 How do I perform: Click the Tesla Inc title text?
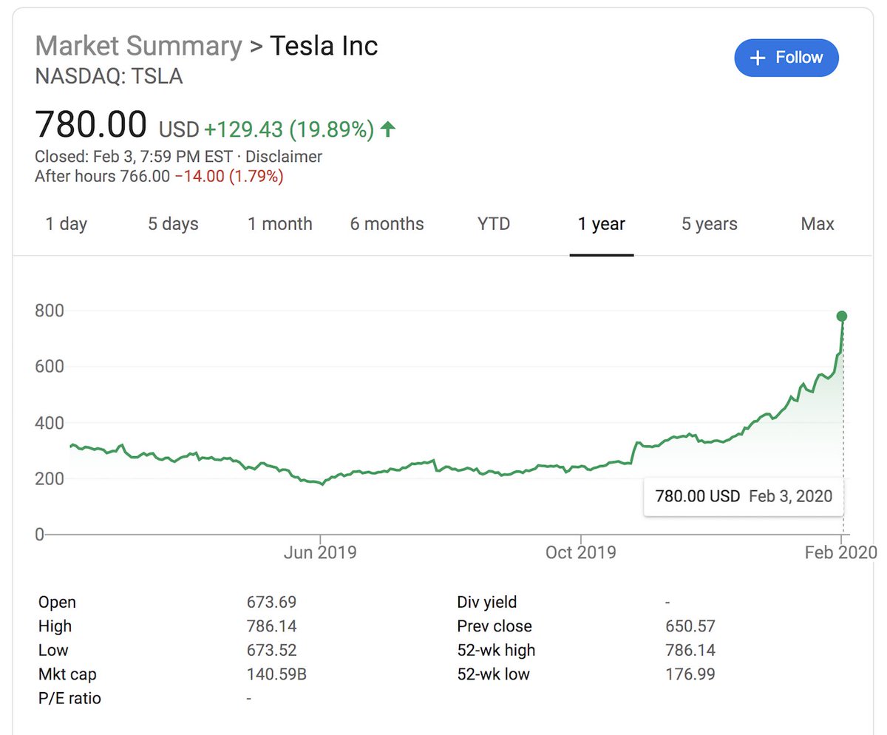tap(323, 46)
